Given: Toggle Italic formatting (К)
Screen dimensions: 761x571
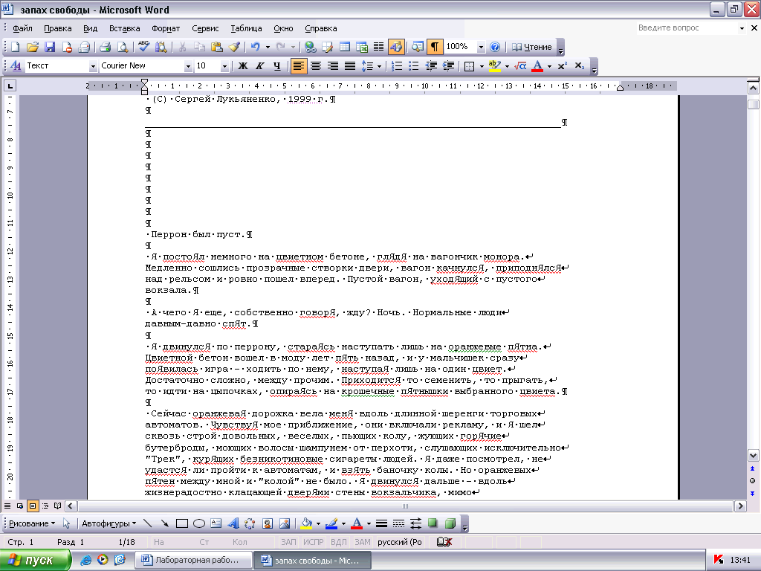Looking at the screenshot, I should 260,66.
